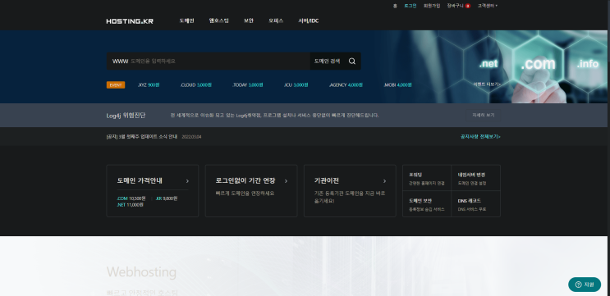The height and width of the screenshot is (296, 610).
Task: Focus the domain search input field
Action: point(209,61)
